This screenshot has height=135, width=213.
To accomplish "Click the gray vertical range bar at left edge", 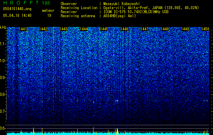I will 6,105.
